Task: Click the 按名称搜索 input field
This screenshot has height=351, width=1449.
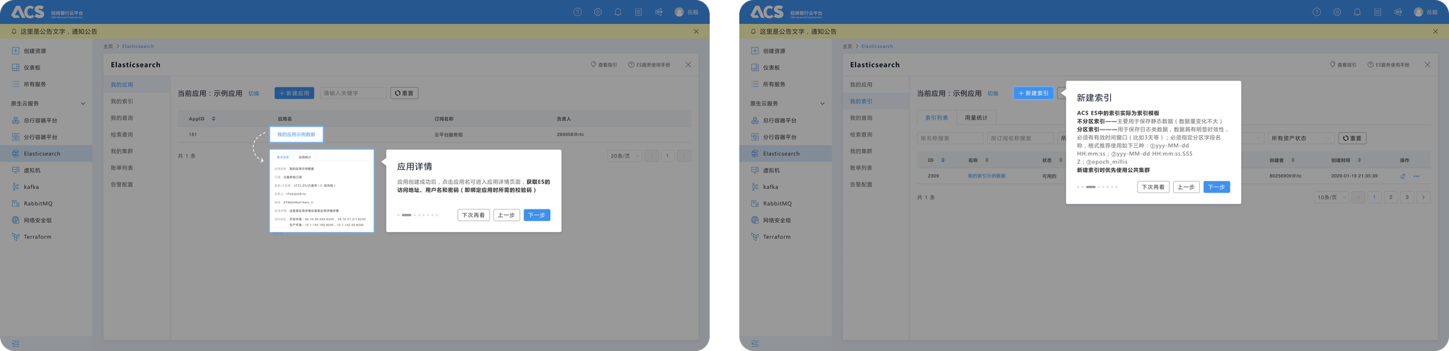Action: pyautogui.click(x=950, y=138)
